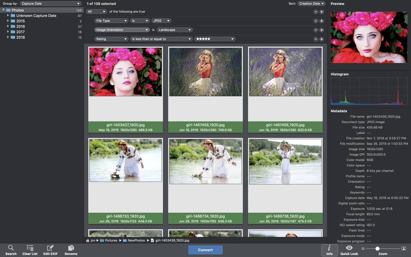The width and height of the screenshot is (411, 257).
Task: Select thumbnail girl-1486734_1920.jpg
Action: tap(205, 181)
